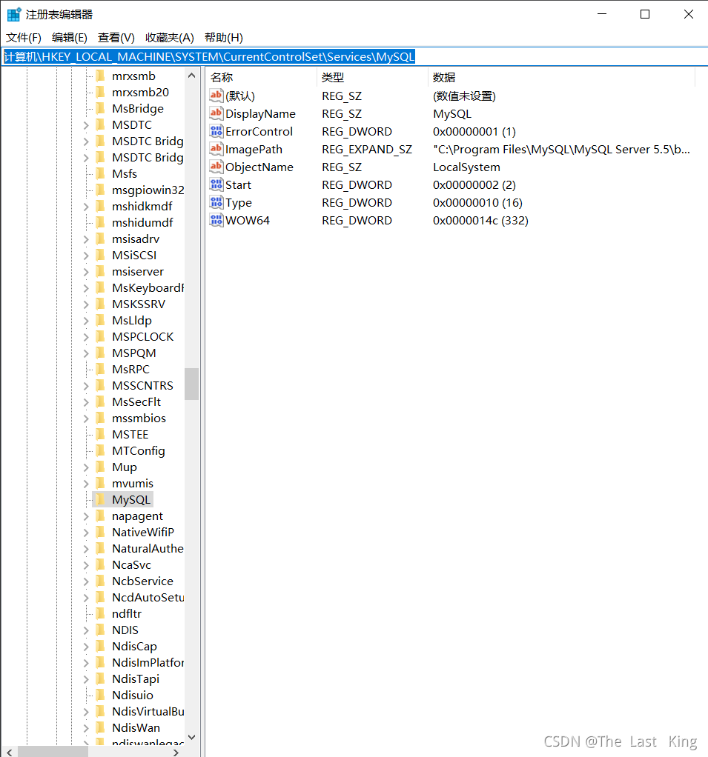Sort by the 类型 column header
The image size is (708, 757).
372,77
